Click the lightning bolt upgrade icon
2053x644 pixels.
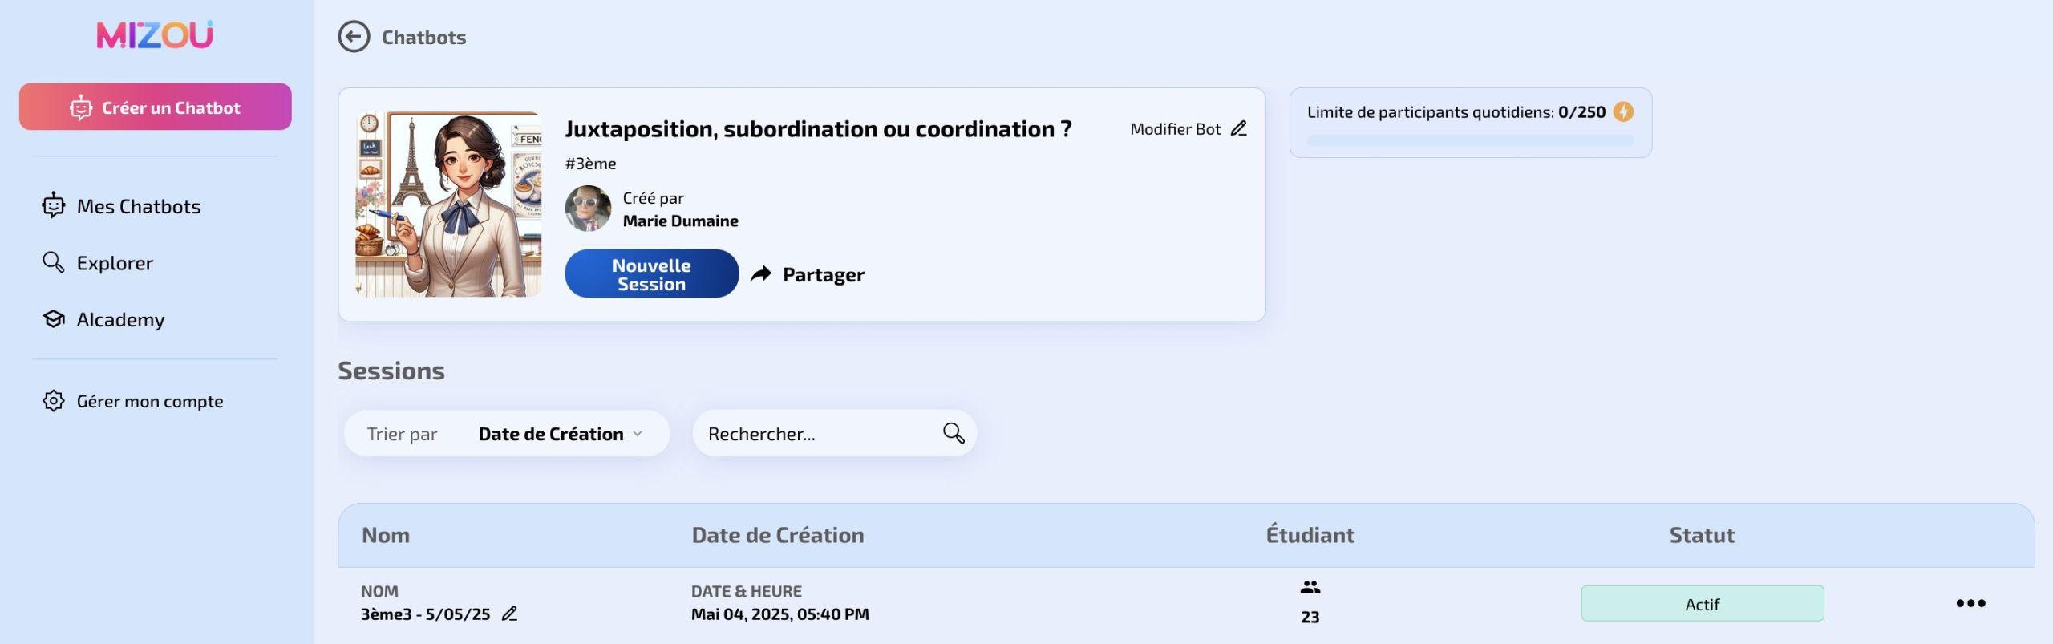(x=1623, y=112)
